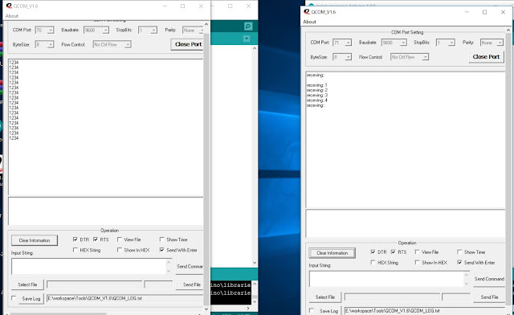Click Save Log button in left QCOM window
Viewport: 514px width, 315px height.
[x=31, y=299]
